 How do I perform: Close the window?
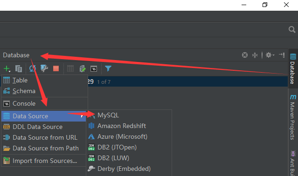click(286, 5)
